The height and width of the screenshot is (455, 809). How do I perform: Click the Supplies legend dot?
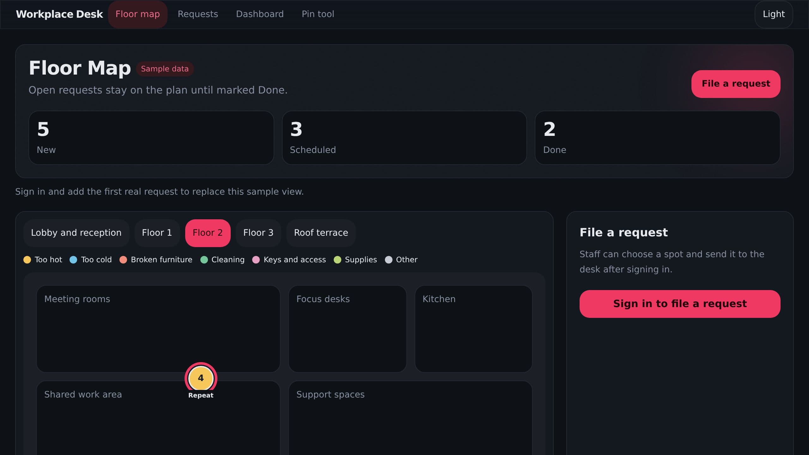coord(338,260)
